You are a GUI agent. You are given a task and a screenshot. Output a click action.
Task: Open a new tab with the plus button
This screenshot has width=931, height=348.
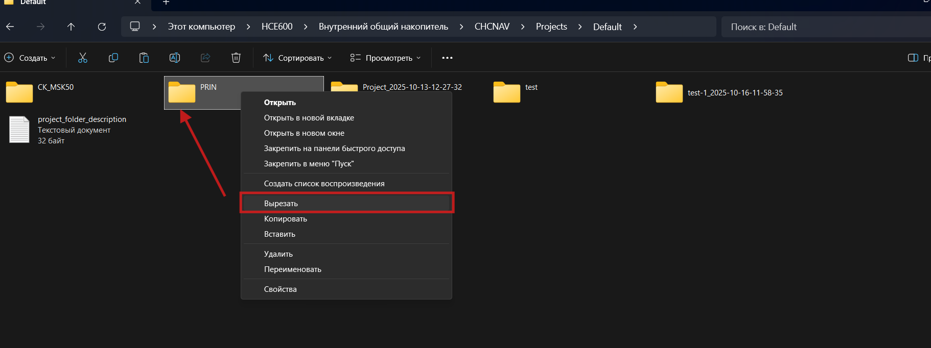coord(166,3)
